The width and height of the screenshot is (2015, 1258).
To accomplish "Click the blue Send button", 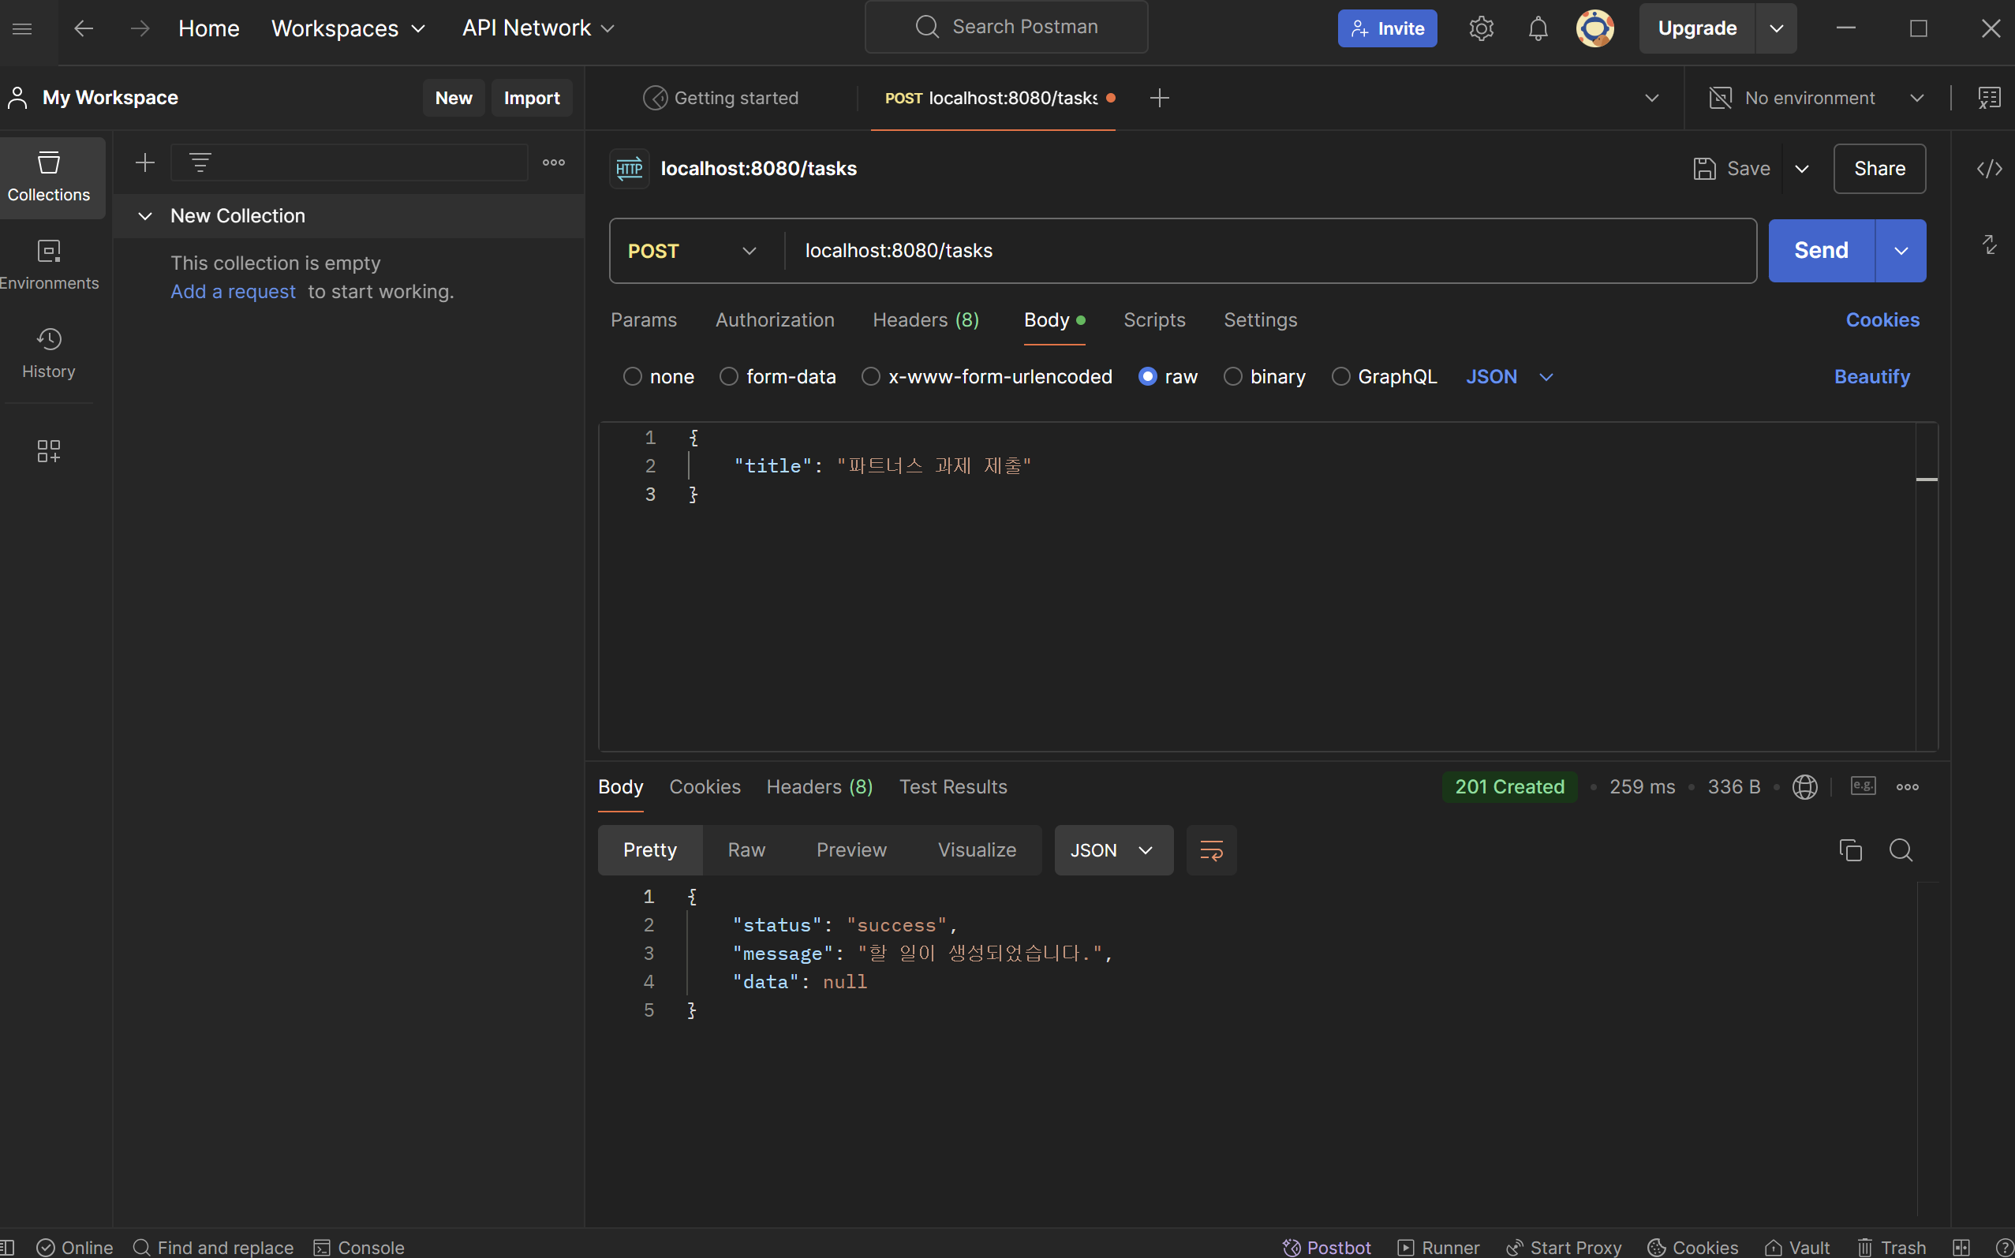I will tap(1820, 251).
